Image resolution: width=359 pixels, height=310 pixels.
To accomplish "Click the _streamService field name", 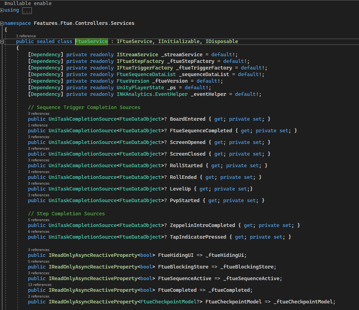I will [182, 55].
